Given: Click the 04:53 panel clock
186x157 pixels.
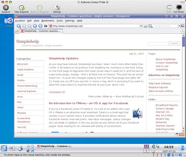Looking at the screenshot, I should [169, 147].
